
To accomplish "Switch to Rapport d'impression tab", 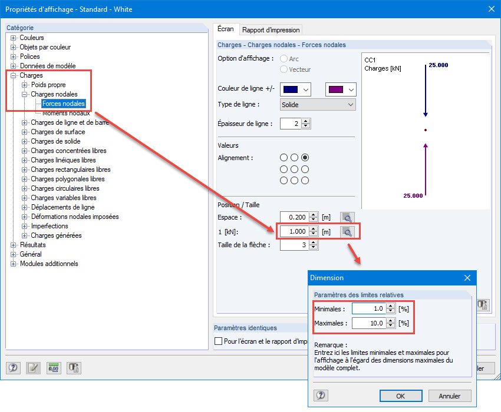I will tap(271, 30).
